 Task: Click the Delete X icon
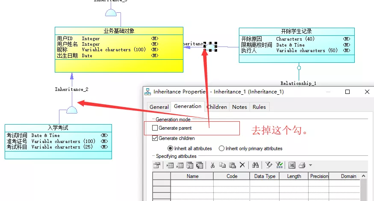242,165
